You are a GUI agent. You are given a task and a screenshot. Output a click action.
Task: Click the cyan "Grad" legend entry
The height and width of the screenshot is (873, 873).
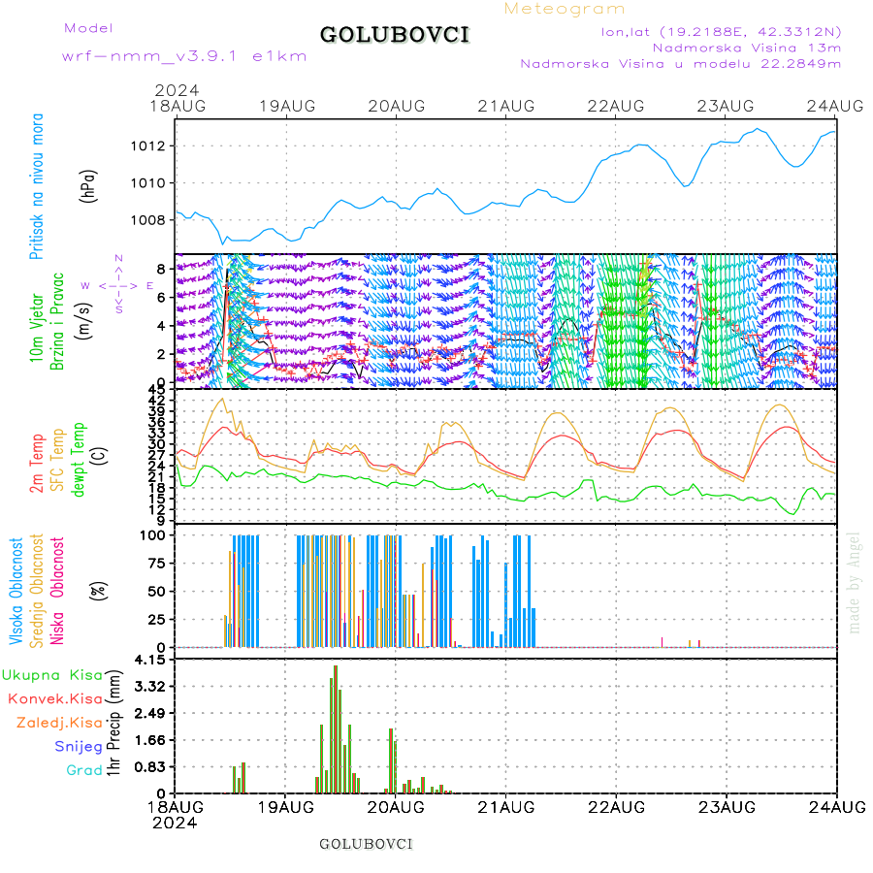pyautogui.click(x=84, y=770)
